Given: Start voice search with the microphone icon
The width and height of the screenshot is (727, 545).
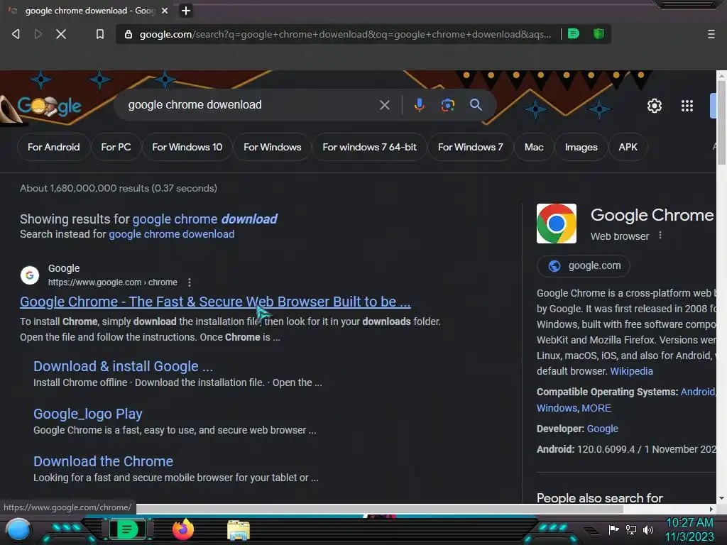Looking at the screenshot, I should coord(419,105).
